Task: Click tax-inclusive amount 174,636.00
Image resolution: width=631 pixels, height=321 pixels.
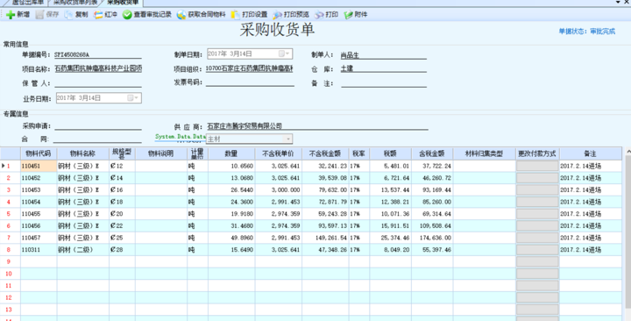Action: coord(432,238)
